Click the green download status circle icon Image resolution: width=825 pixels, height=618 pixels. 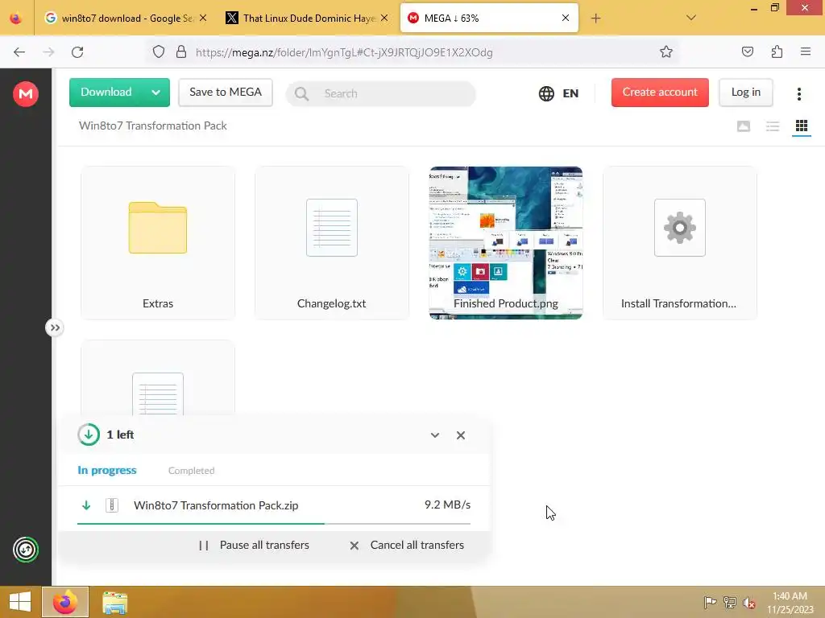coord(89,435)
